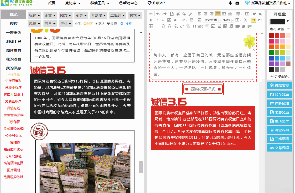Open the font family 微软雅黑 dropdown

pos(212,20)
